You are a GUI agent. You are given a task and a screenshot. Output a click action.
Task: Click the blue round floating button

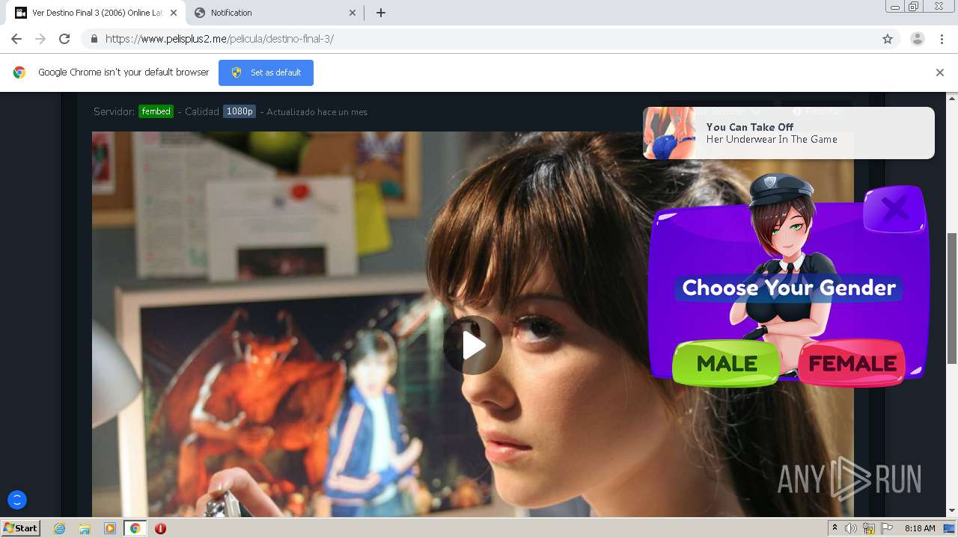16,500
